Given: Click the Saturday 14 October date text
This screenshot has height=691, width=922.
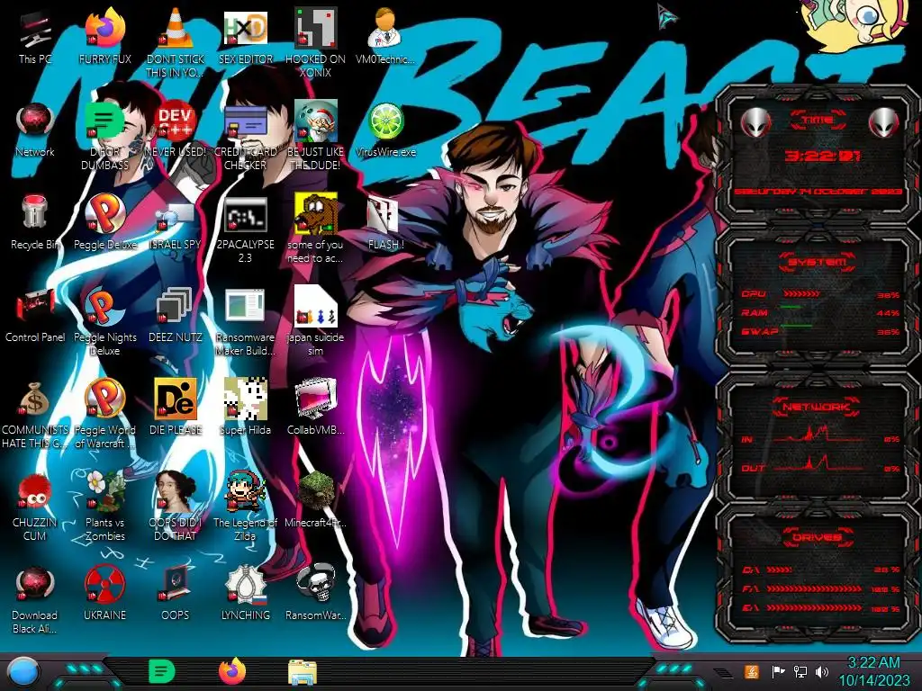Looking at the screenshot, I should click(818, 192).
